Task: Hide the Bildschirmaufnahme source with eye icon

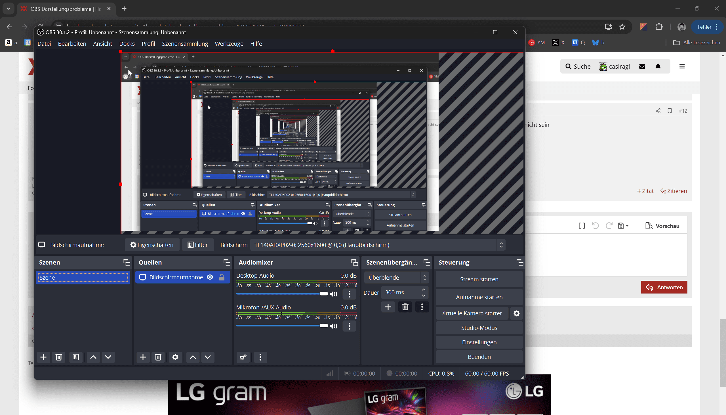Action: click(210, 277)
